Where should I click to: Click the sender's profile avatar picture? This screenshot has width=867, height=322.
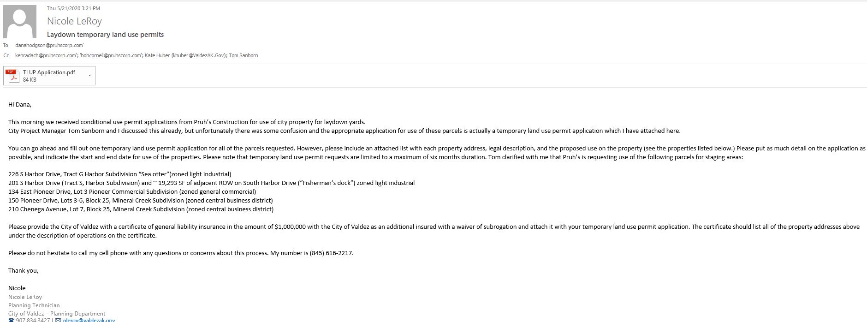point(20,22)
